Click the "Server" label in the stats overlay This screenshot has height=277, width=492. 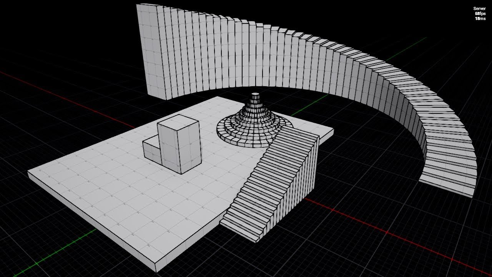point(479,8)
